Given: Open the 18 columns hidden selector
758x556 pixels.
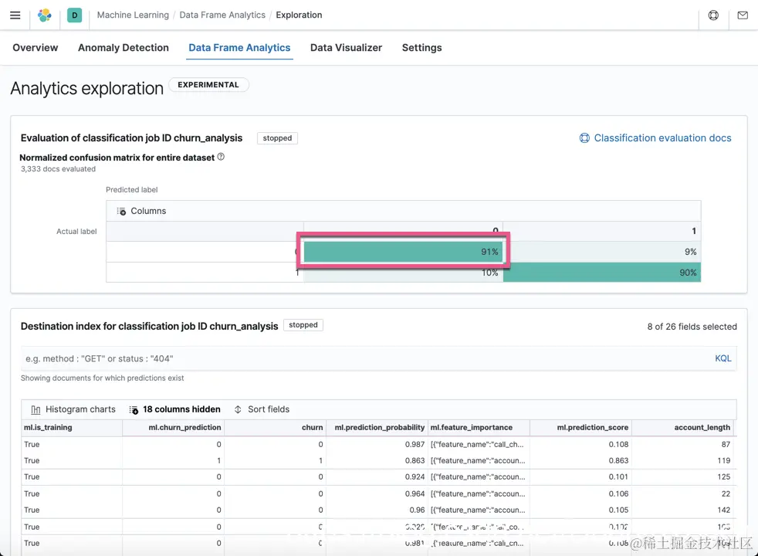Looking at the screenshot, I should (x=174, y=409).
